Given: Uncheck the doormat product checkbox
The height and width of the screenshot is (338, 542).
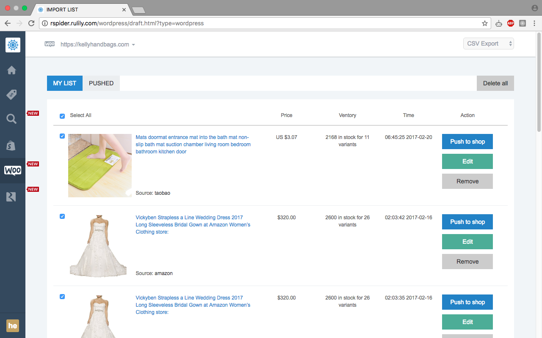Looking at the screenshot, I should pyautogui.click(x=62, y=136).
